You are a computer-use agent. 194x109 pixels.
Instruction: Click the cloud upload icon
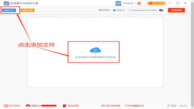click(95, 50)
